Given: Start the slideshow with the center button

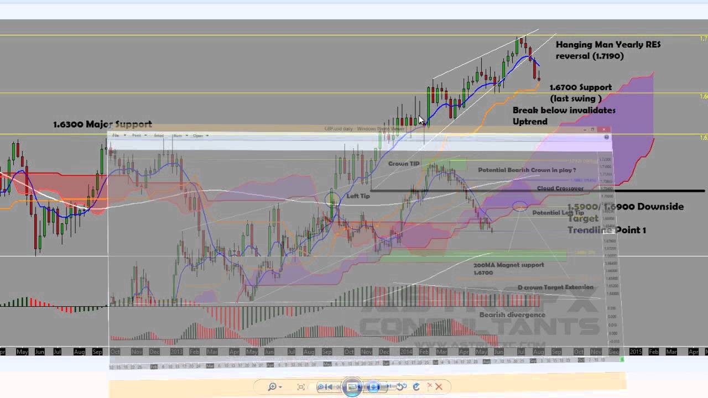Looking at the screenshot, I should [x=352, y=387].
